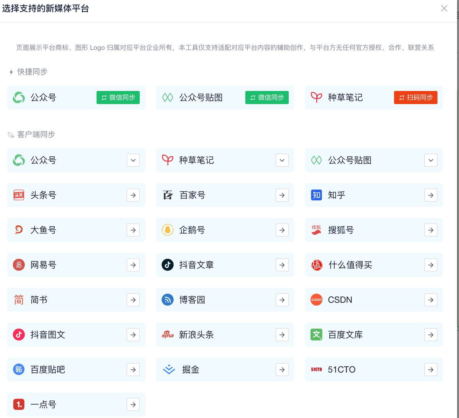Open 百度文库 via its arrow button
The image size is (459, 418).
tap(431, 335)
